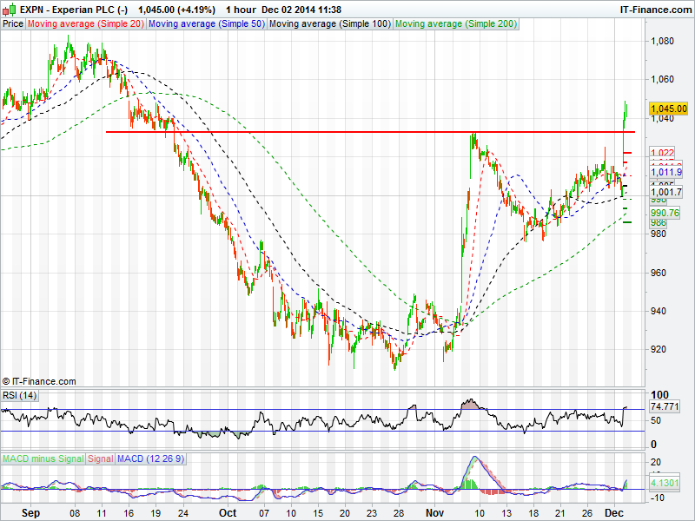The width and height of the screenshot is (695, 521).
Task: Click the blue 1,011.9 moving average tag
Action: coord(666,173)
